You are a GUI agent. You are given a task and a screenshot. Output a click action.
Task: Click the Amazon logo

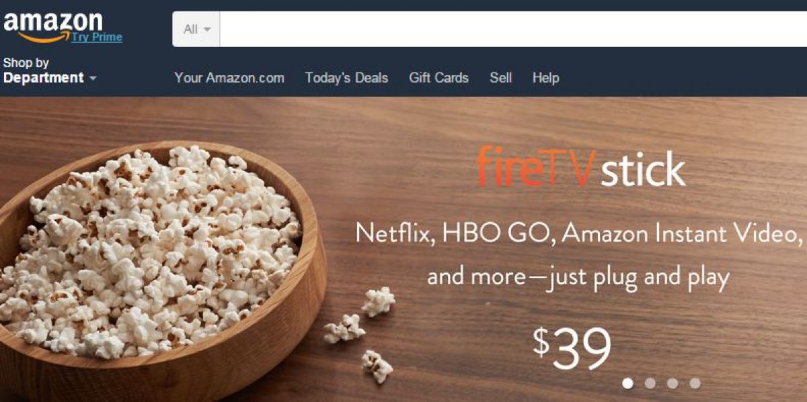tap(52, 26)
